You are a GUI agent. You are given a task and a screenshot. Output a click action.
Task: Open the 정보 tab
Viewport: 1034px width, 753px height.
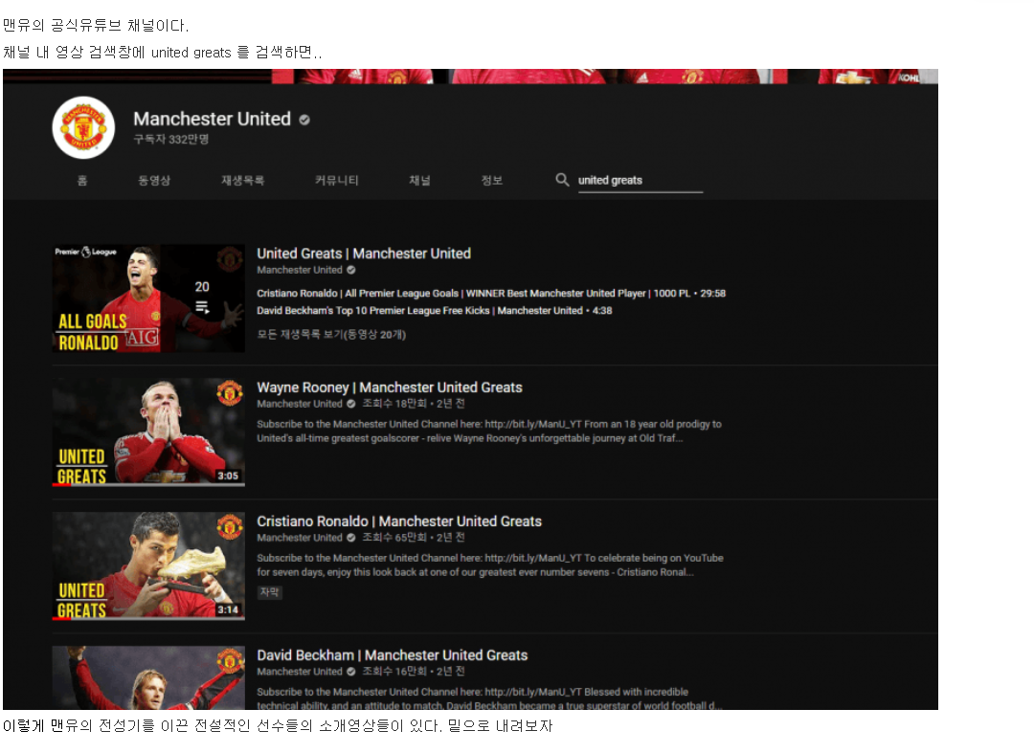coord(492,181)
